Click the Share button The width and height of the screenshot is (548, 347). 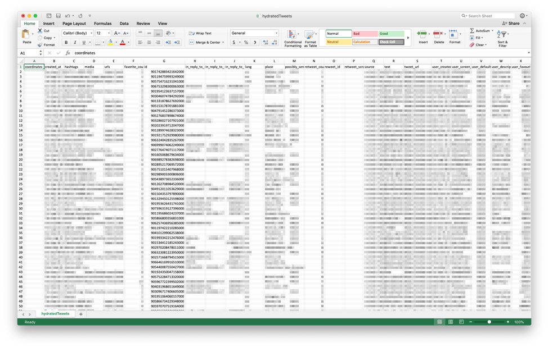(514, 23)
